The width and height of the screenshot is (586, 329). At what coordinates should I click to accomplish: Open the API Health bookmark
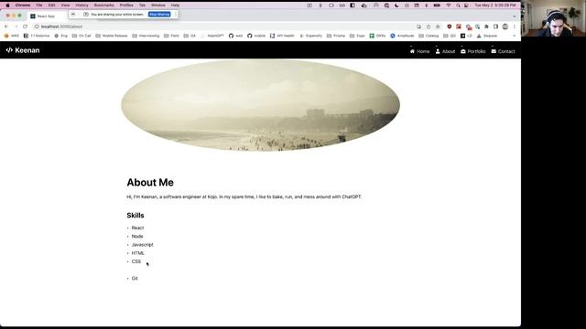click(x=282, y=36)
